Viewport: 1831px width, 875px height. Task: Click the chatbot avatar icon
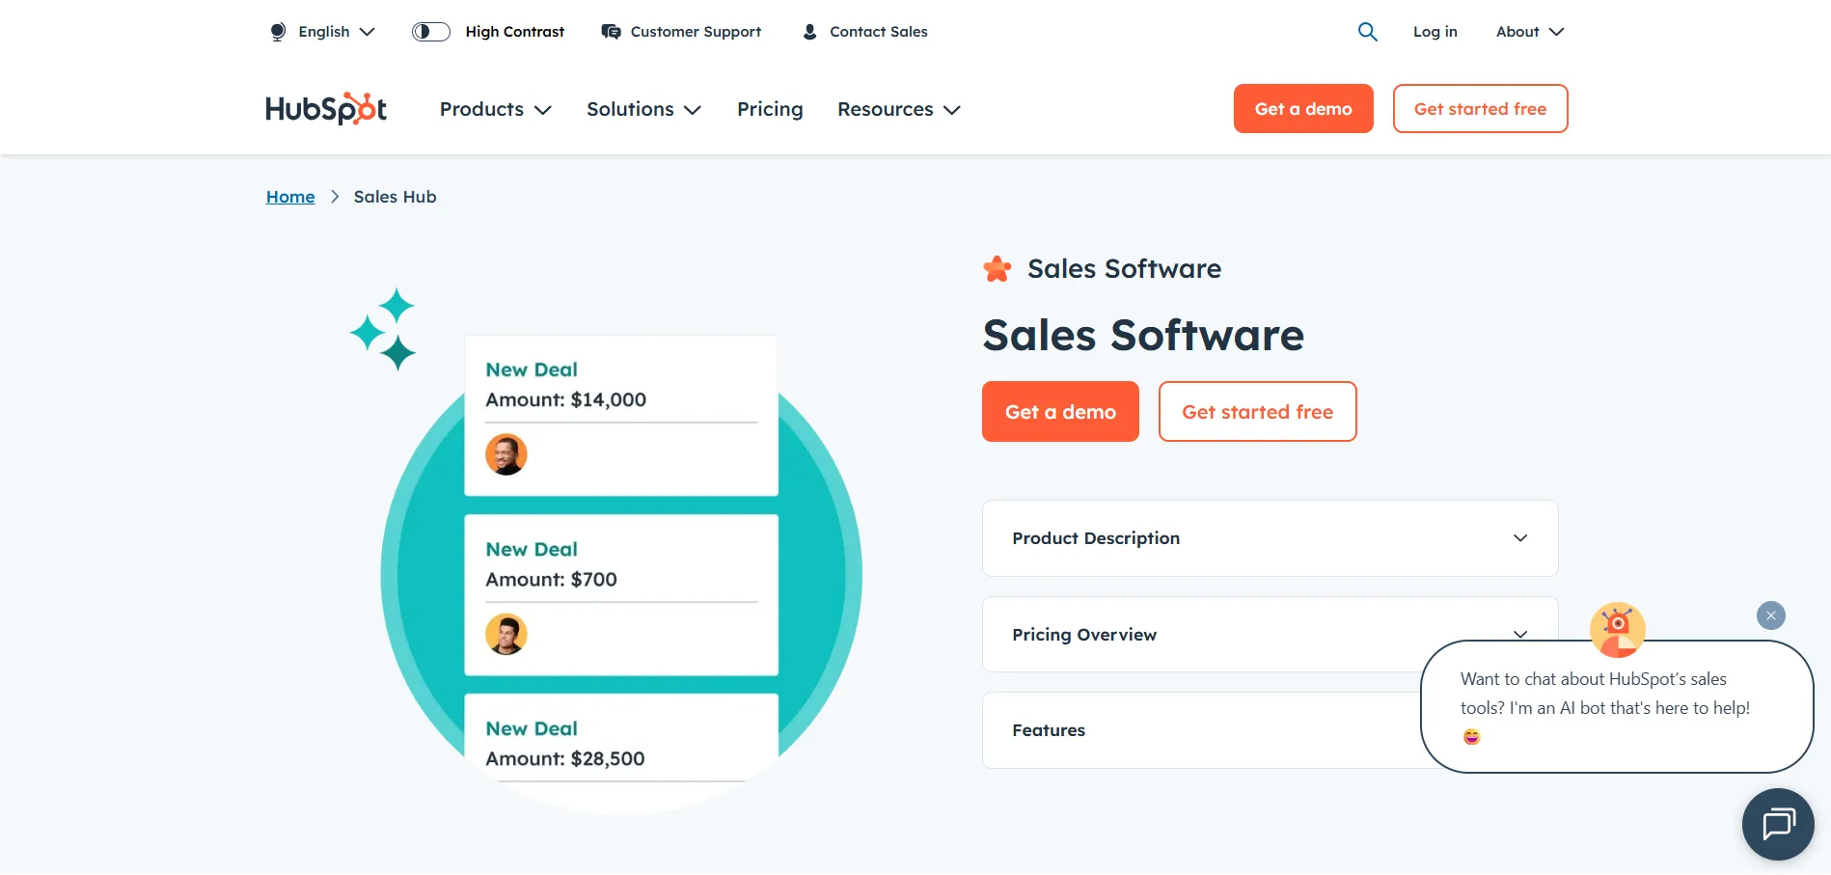tap(1618, 630)
